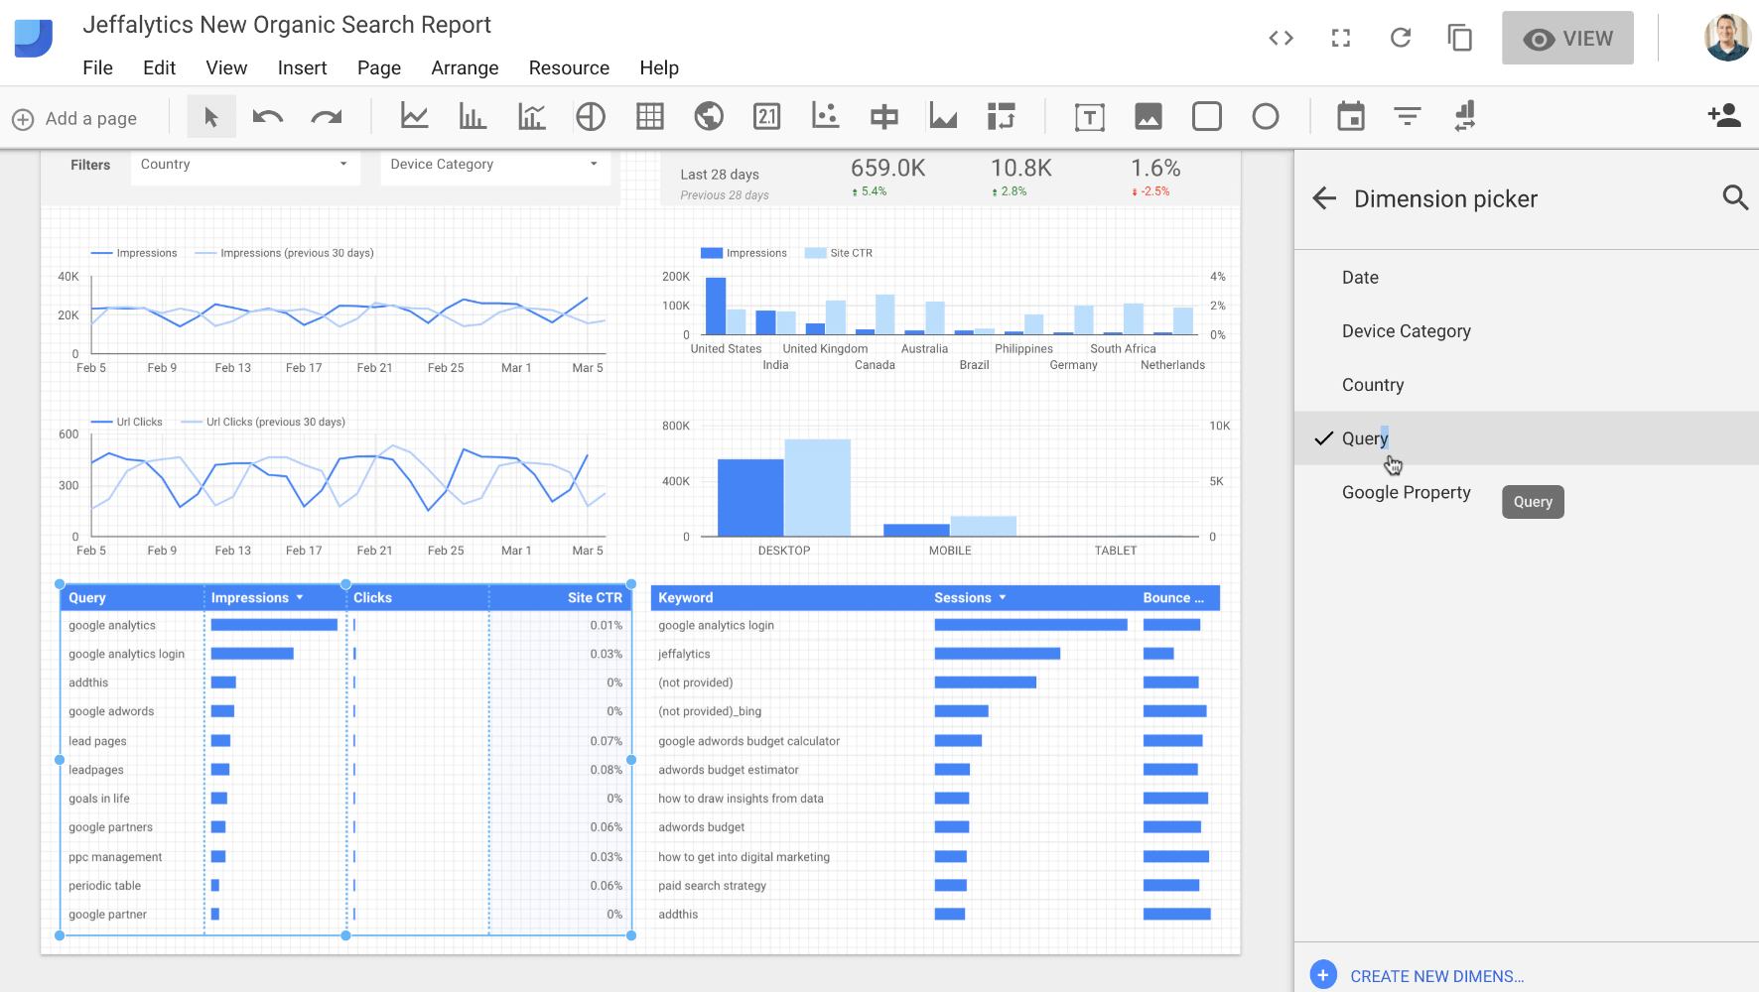Viewport: 1759px width, 992px height.
Task: Select the rectangle shape tool
Action: [1207, 116]
